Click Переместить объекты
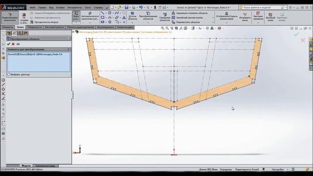313x176 pixels. tap(186, 22)
